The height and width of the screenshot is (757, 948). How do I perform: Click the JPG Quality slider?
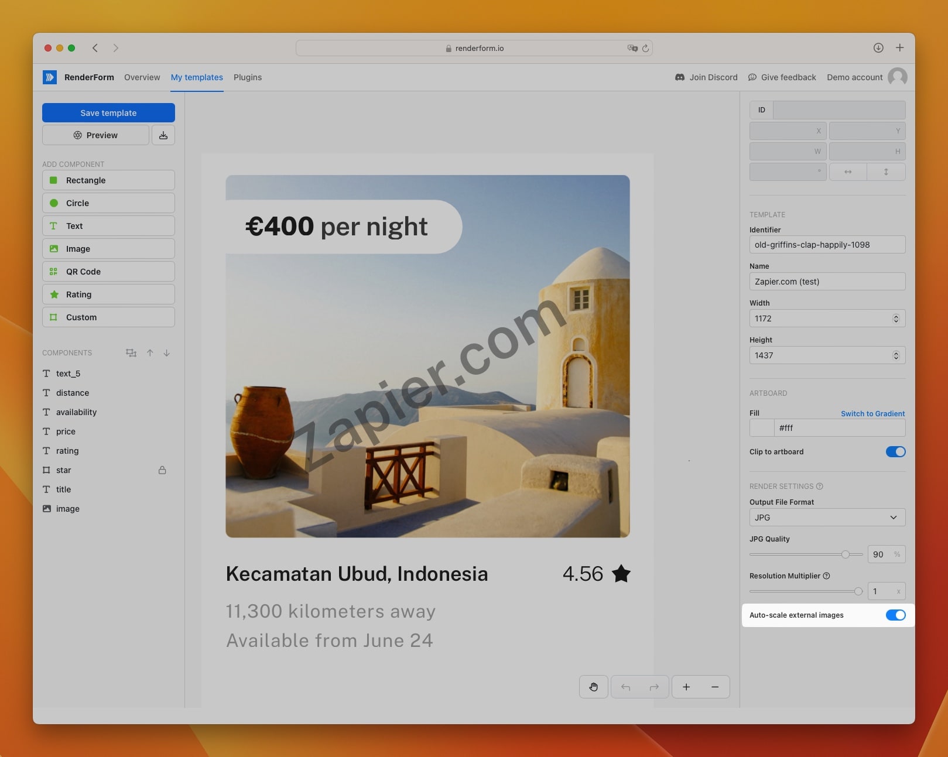(806, 554)
